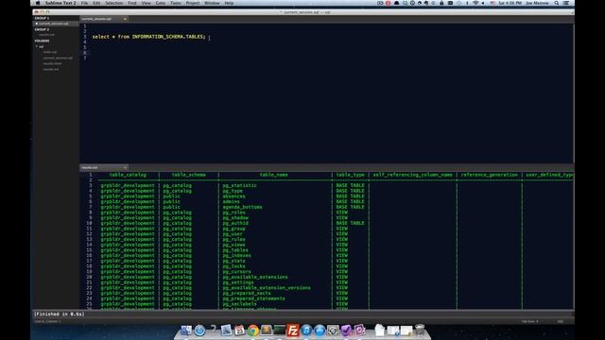The width and height of the screenshot is (605, 340).
Task: Click the self_referencing_column_name header
Action: (x=412, y=175)
